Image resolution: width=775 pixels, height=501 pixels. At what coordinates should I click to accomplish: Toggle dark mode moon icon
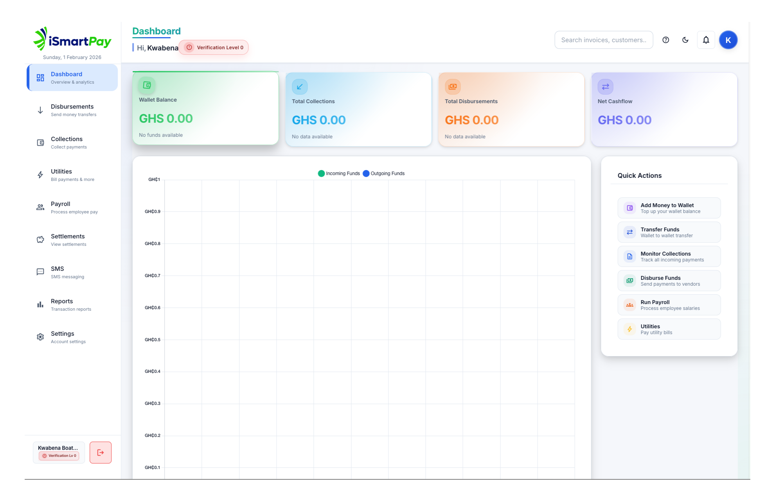(685, 40)
